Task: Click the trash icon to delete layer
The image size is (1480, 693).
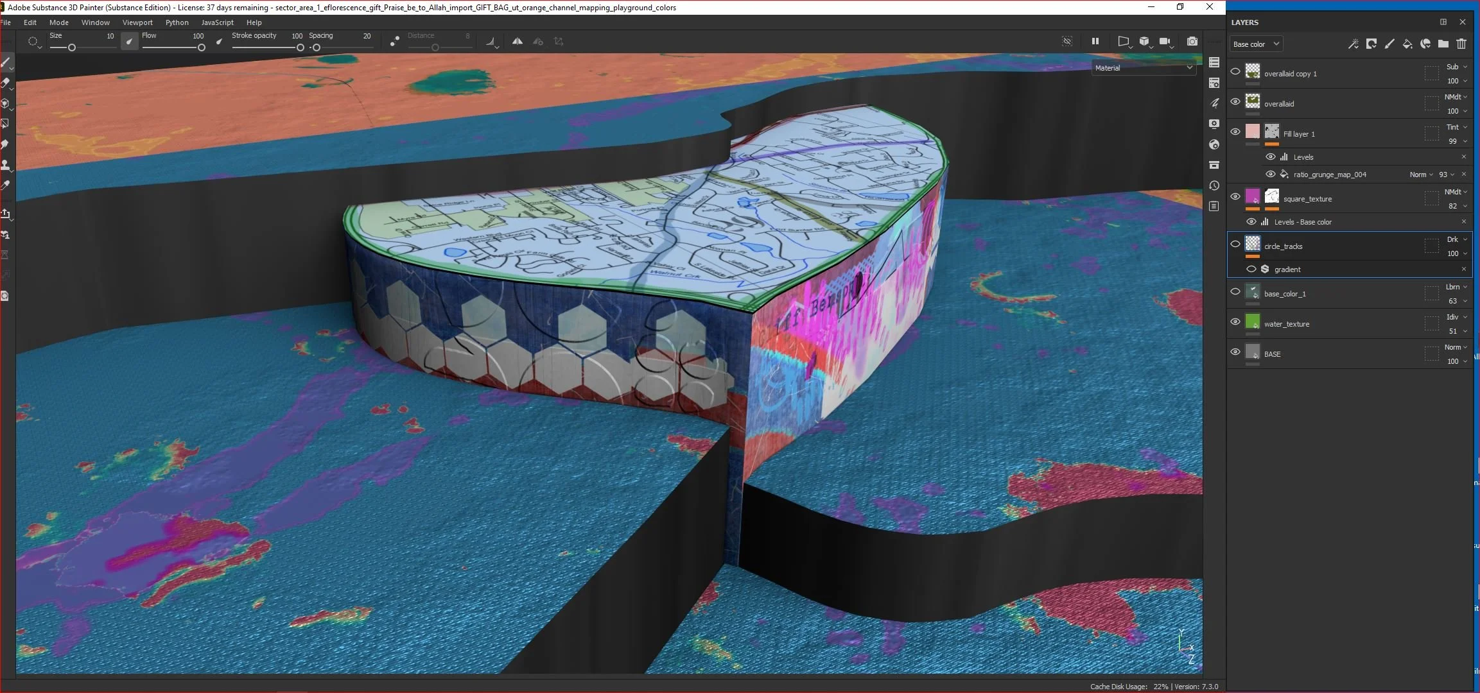Action: click(x=1461, y=44)
